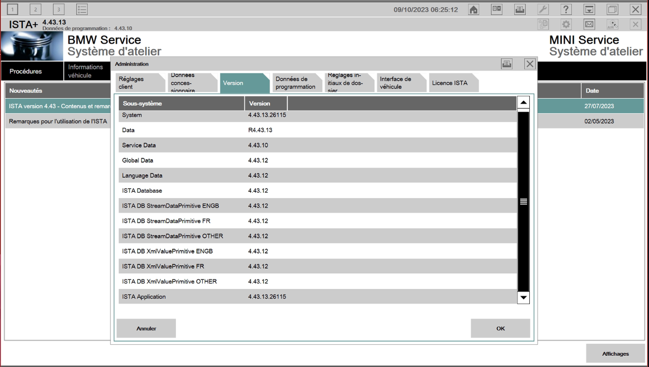This screenshot has width=649, height=367.
Task: Click the 27/07/2023 date cell
Action: pos(599,106)
